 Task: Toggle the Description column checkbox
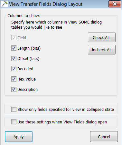14,89
